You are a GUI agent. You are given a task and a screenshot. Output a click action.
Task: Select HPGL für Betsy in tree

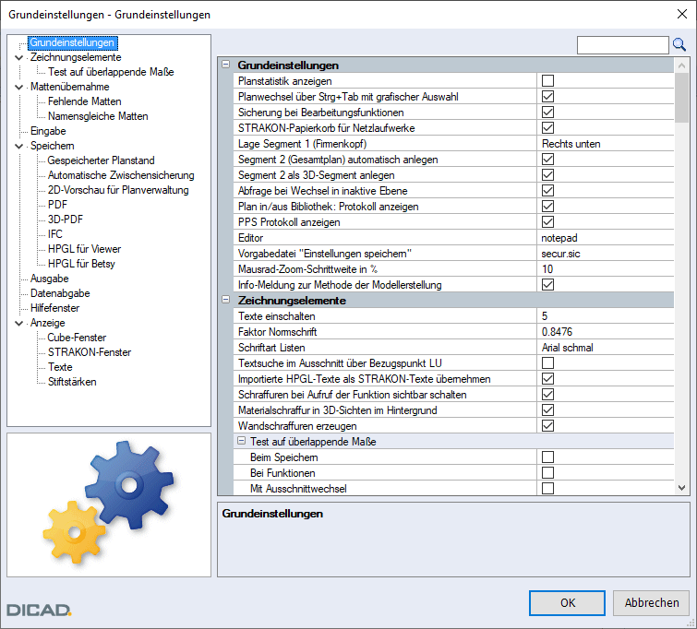(x=81, y=264)
